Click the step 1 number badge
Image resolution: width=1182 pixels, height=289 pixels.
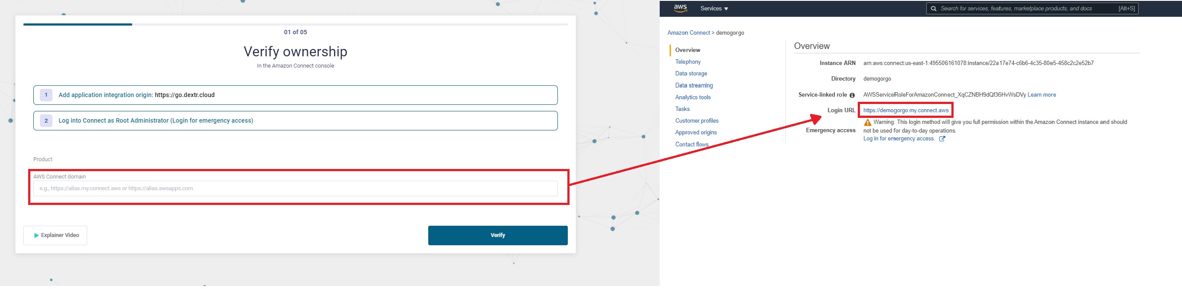(x=46, y=95)
